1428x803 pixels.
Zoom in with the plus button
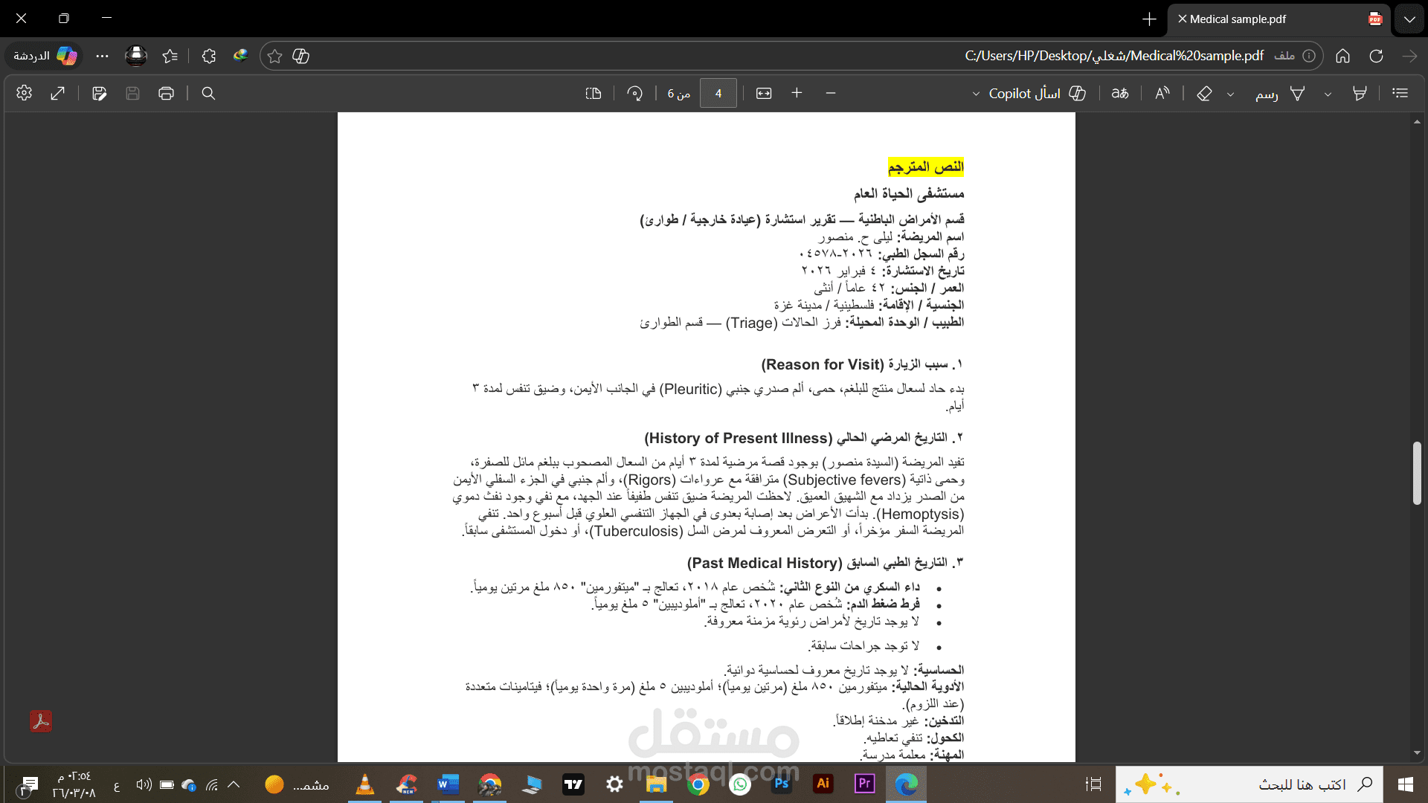[x=797, y=93]
